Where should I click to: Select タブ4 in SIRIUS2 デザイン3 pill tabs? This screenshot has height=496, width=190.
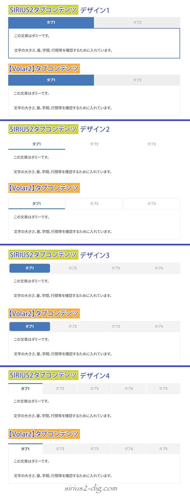[x=159, y=268]
